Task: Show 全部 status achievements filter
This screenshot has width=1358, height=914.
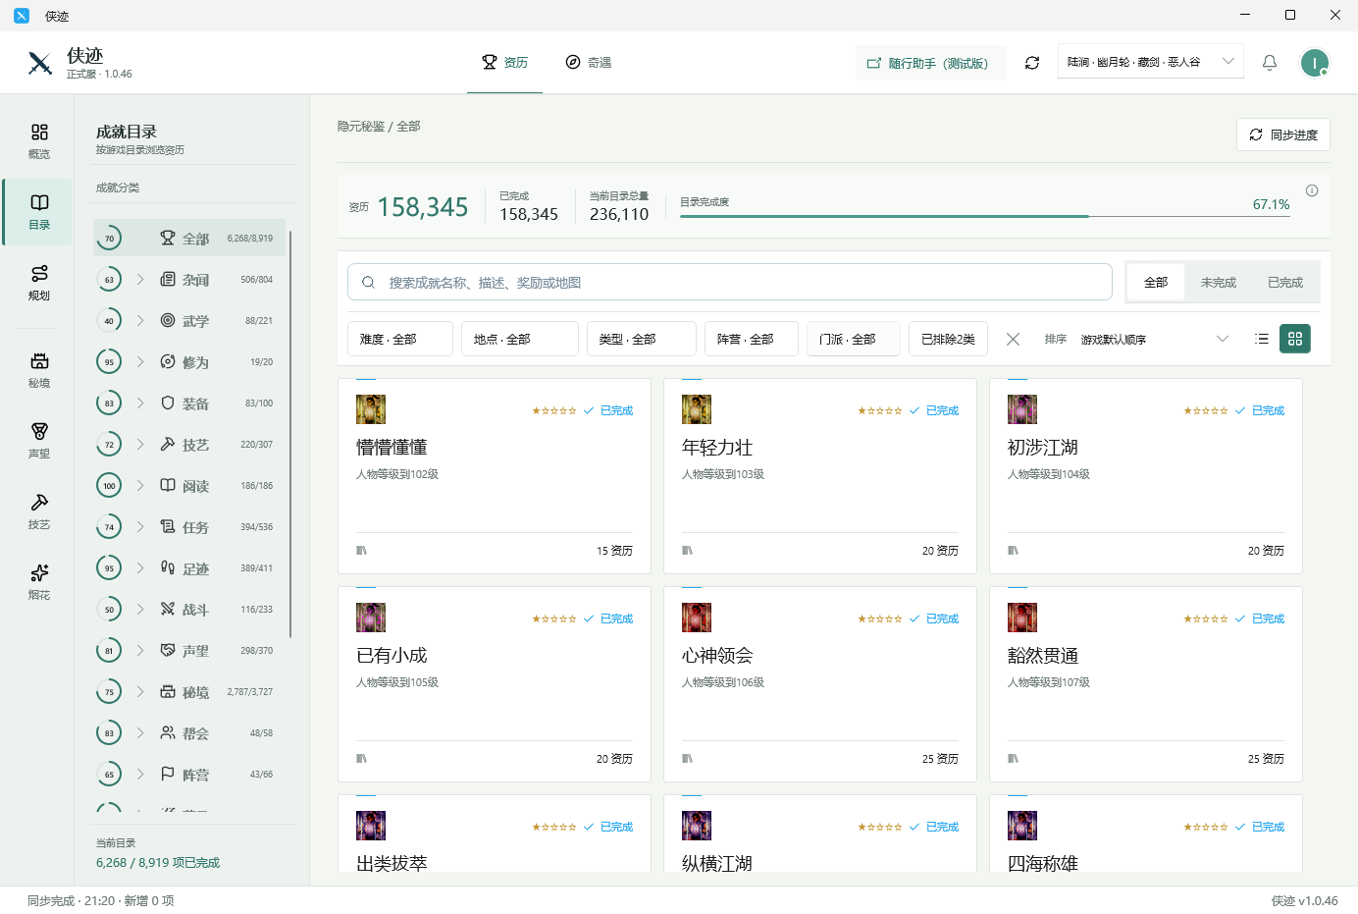Action: coord(1156,282)
